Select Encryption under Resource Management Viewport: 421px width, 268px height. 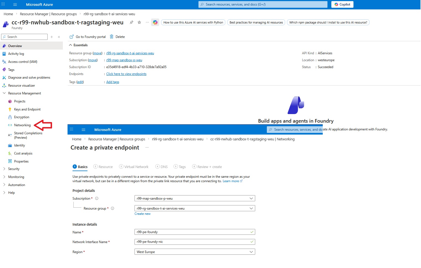21,117
